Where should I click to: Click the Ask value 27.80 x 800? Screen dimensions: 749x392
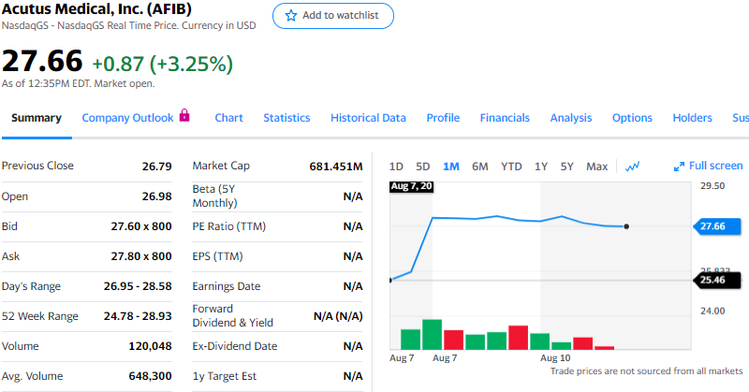pyautogui.click(x=141, y=256)
